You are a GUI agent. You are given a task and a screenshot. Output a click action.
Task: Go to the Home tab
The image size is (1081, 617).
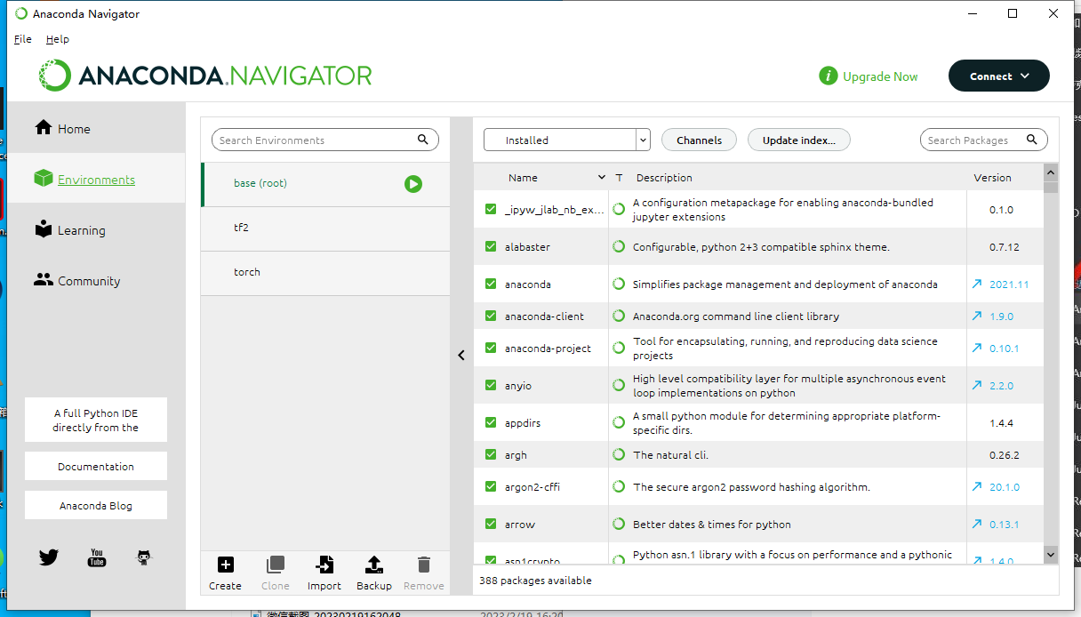pos(97,129)
